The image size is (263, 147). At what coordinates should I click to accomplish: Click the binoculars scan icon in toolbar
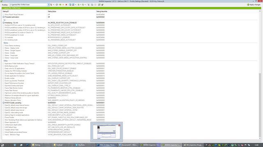[x=92, y=4]
